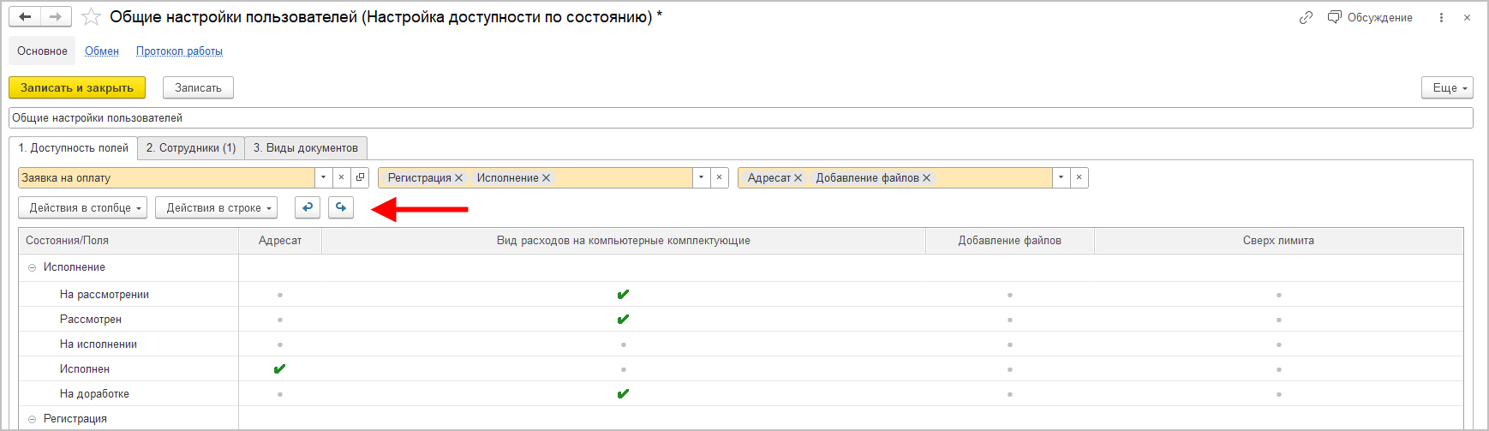Open the Обсуждение discussion panel
Image resolution: width=1489 pixels, height=431 pixels.
click(1370, 17)
